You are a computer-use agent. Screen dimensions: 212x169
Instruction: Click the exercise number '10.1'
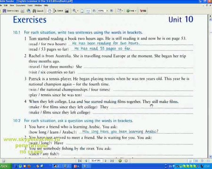[16, 32]
